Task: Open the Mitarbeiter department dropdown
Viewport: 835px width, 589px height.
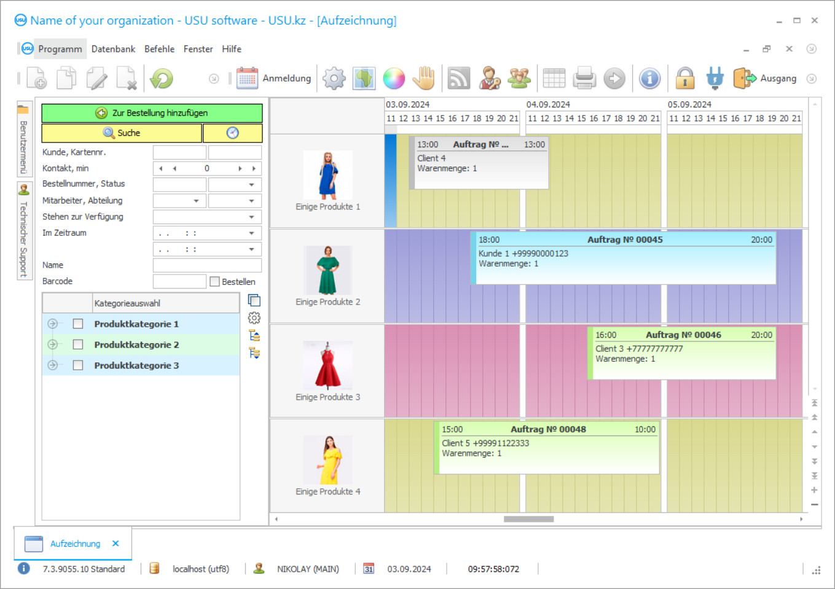Action: (x=251, y=200)
